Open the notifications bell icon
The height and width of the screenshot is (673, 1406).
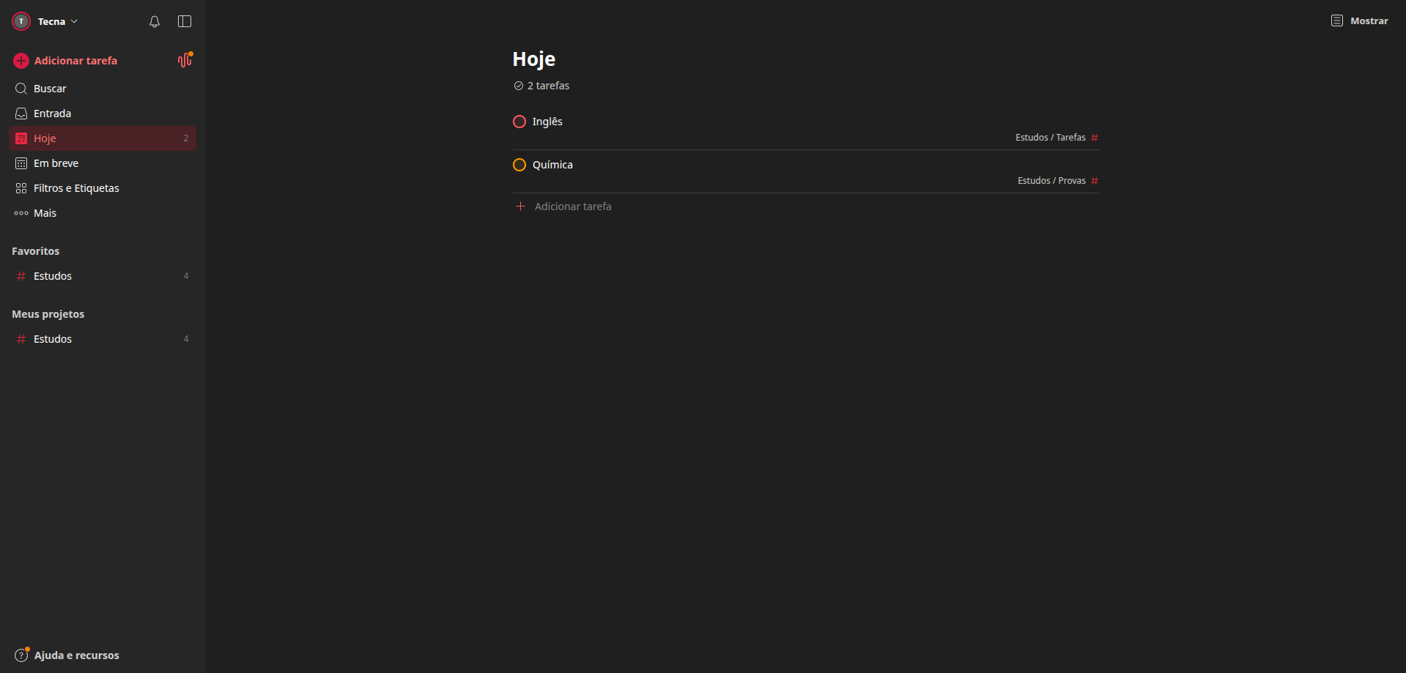[x=154, y=21]
